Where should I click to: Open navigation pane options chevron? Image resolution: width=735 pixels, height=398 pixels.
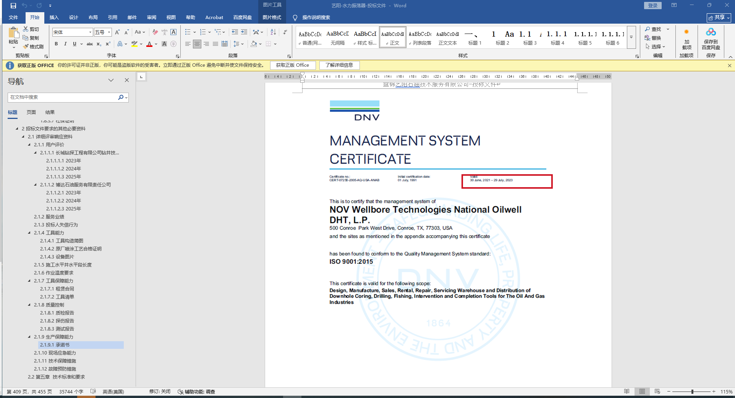tap(111, 80)
